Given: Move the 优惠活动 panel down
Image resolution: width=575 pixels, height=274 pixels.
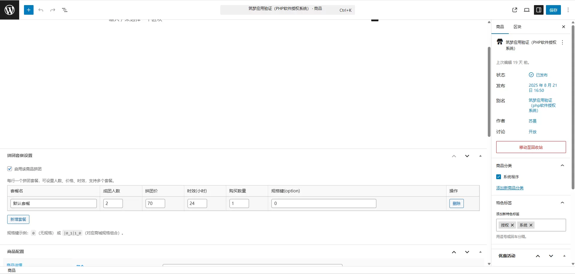Looking at the screenshot, I should (551, 256).
